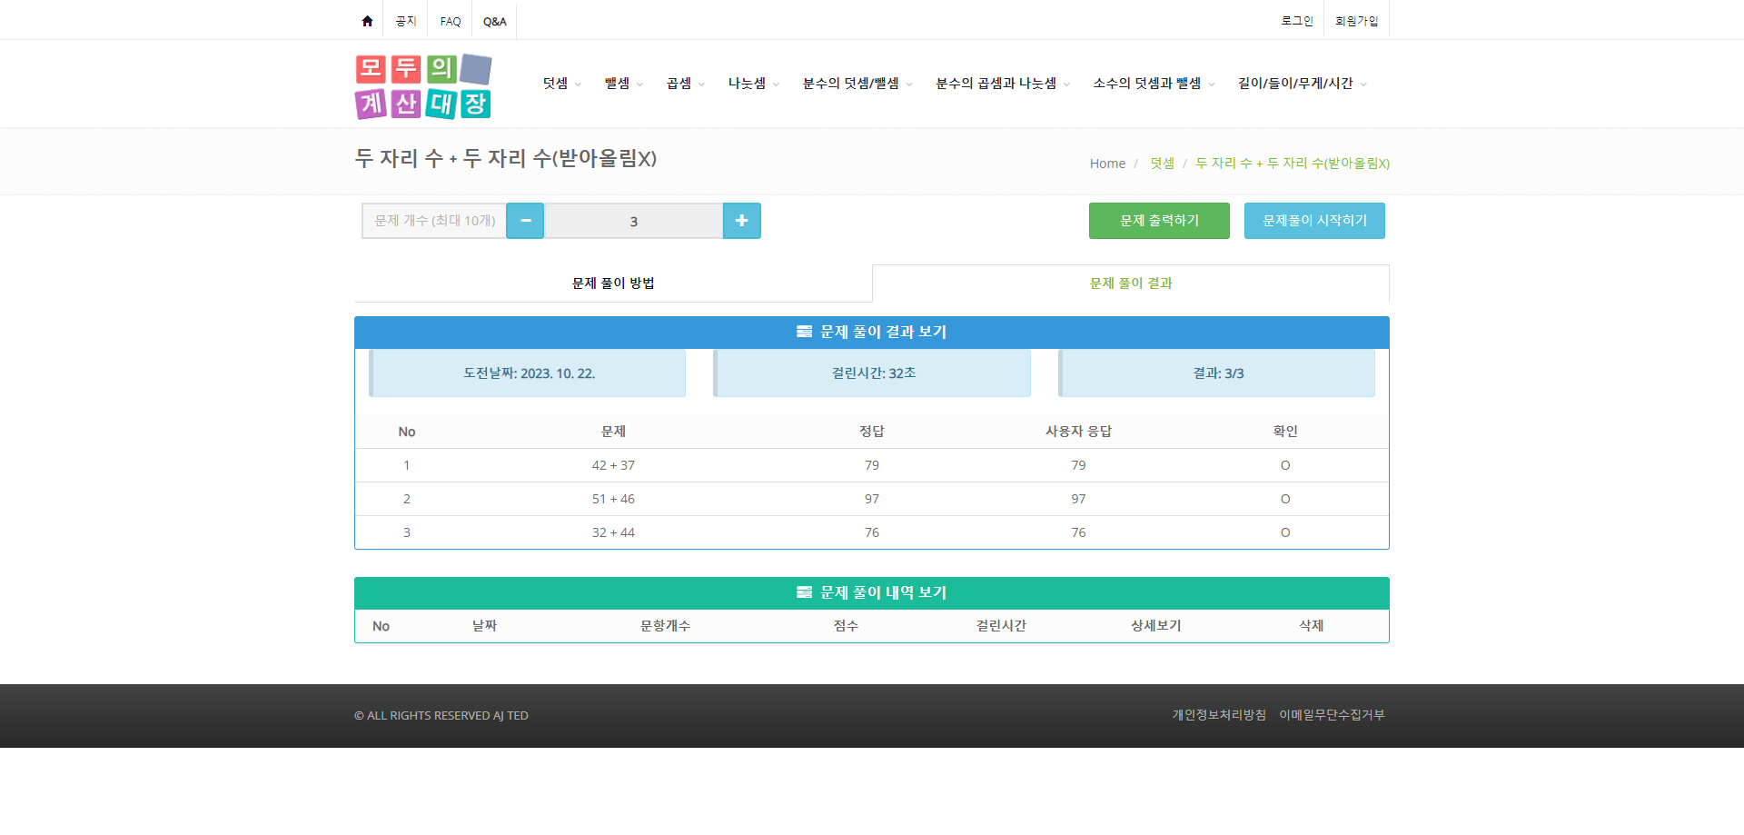Select the 문제 풀이 결과 tab

(x=1131, y=283)
